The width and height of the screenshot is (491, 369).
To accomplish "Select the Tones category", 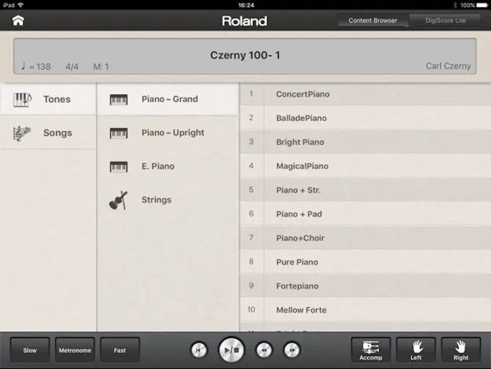I will [x=48, y=99].
